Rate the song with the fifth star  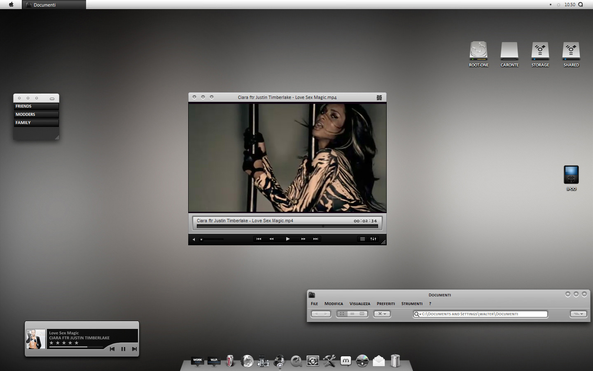coord(77,343)
